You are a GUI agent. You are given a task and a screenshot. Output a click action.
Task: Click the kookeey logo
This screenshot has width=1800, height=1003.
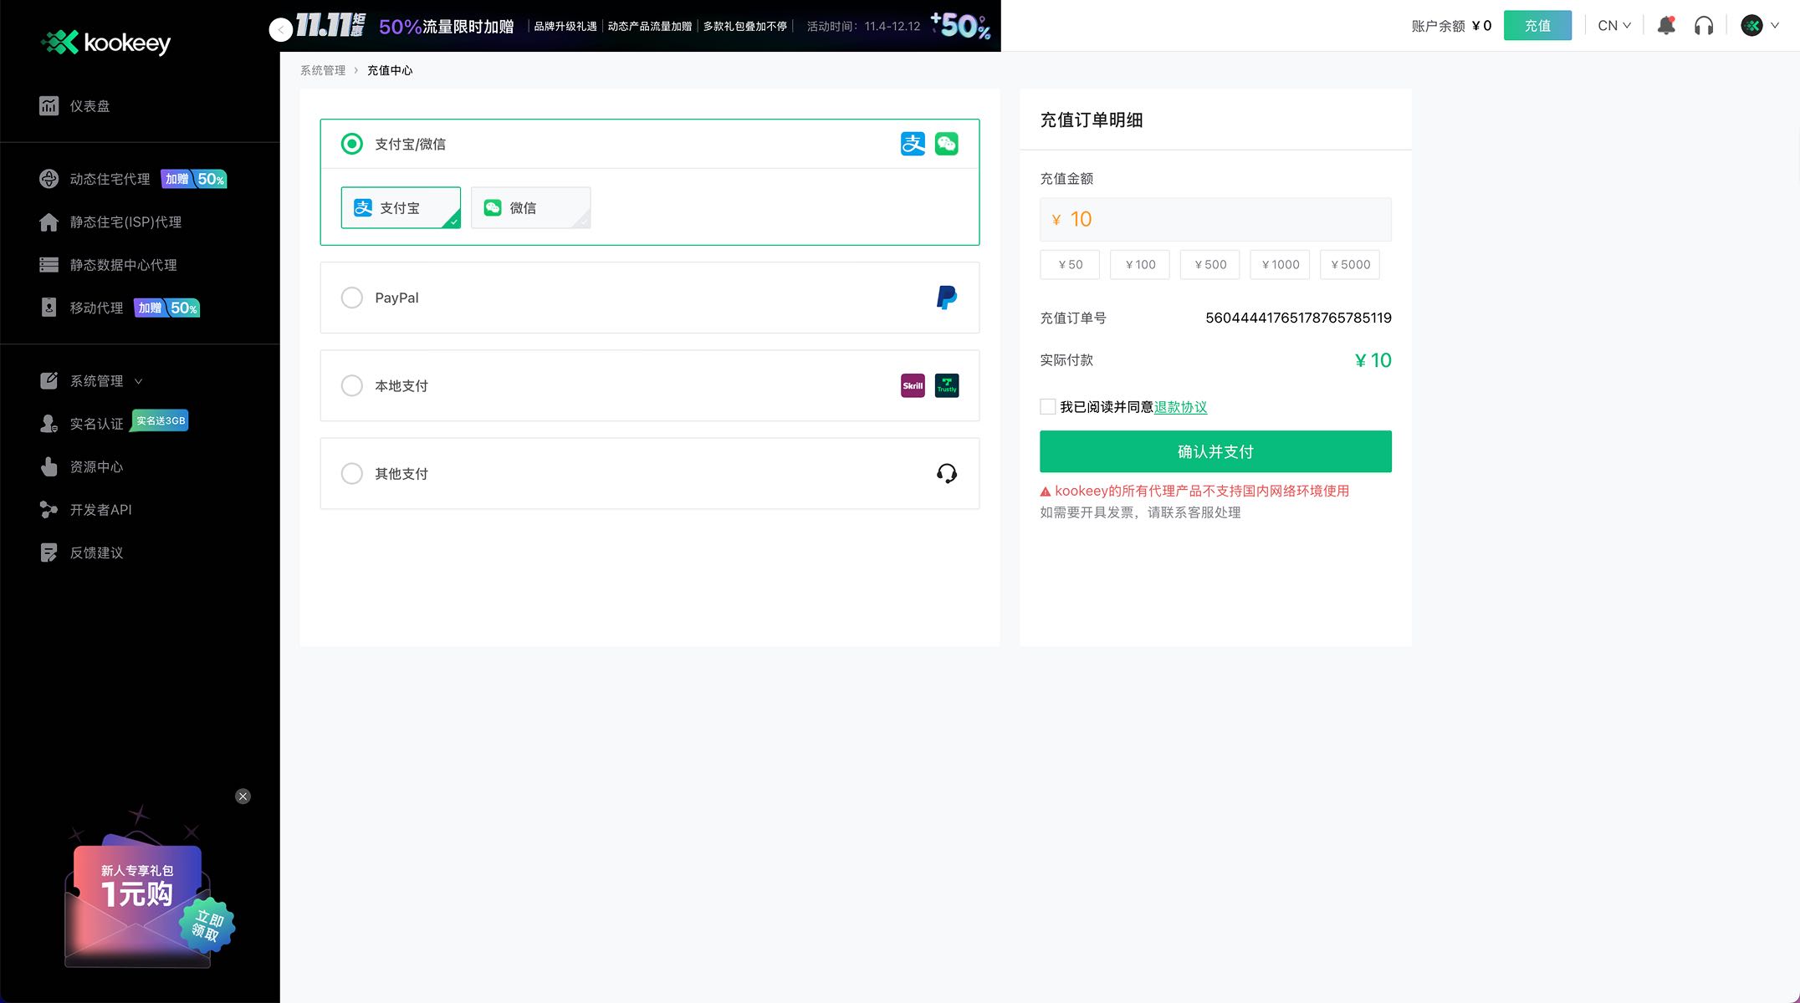105,42
